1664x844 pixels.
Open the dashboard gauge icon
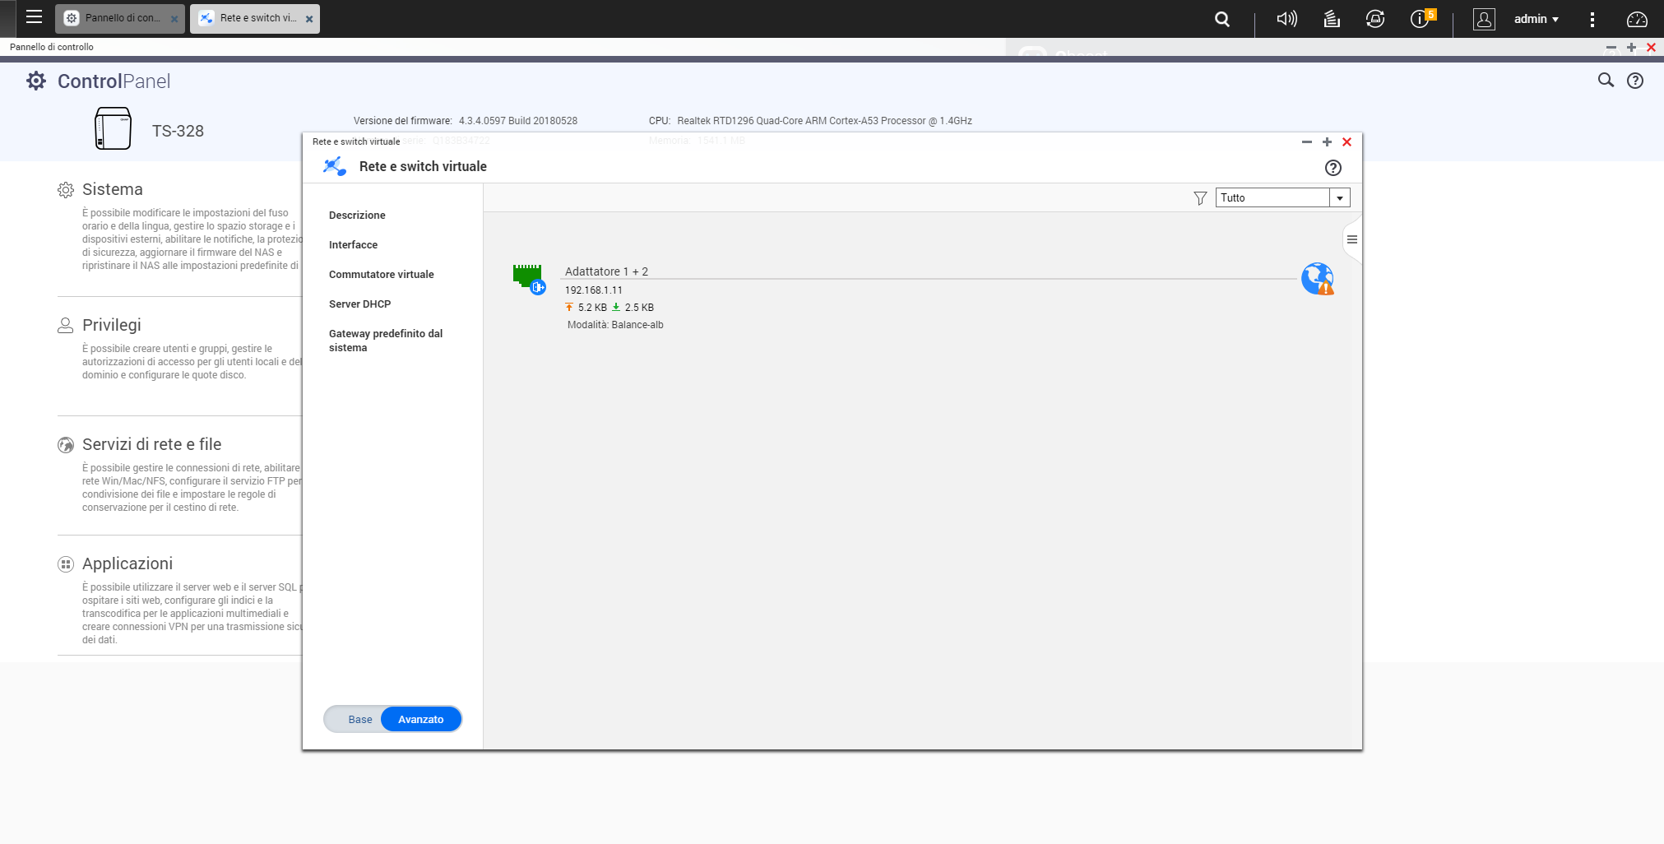pos(1637,19)
